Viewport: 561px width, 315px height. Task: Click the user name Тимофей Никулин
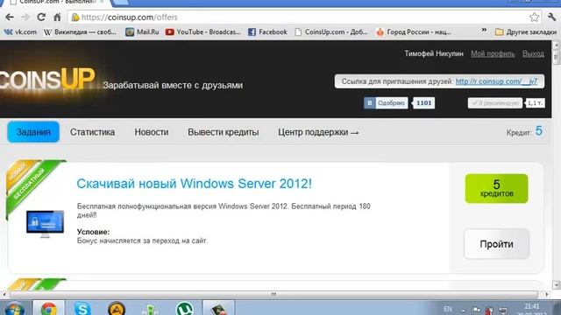[434, 53]
